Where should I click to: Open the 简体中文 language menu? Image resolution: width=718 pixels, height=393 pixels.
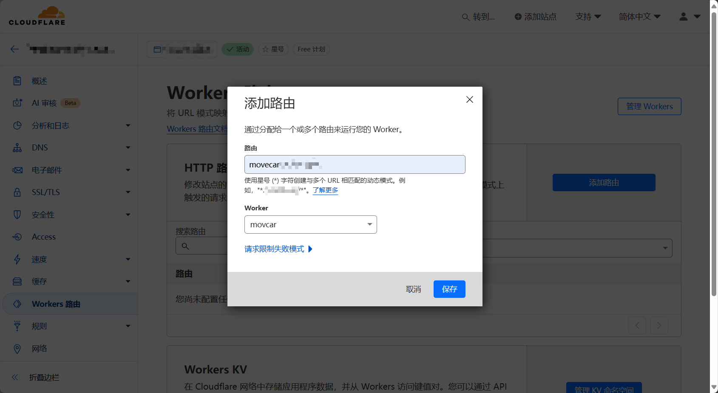(x=640, y=17)
